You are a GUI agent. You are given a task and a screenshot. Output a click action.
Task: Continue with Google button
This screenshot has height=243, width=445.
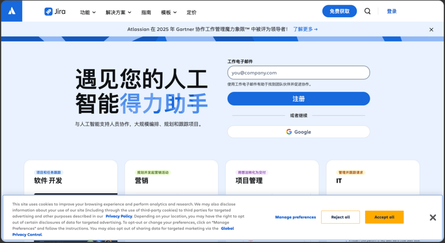coord(299,131)
